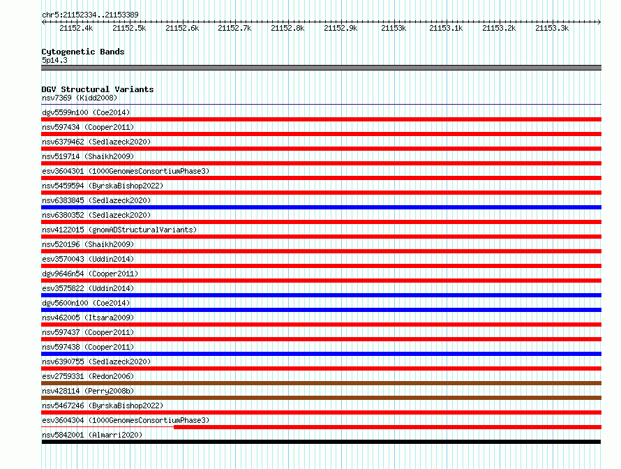Image resolution: width=621 pixels, height=469 pixels.
Task: Click the Cytogenetic Bands track title
Action: tap(83, 52)
